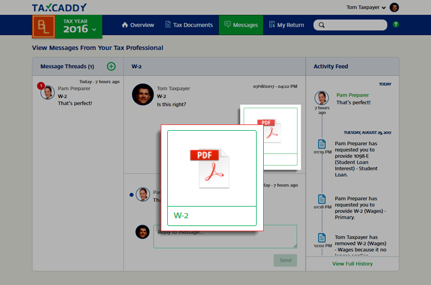Click Tom's avatar beside the reply box

click(x=143, y=232)
